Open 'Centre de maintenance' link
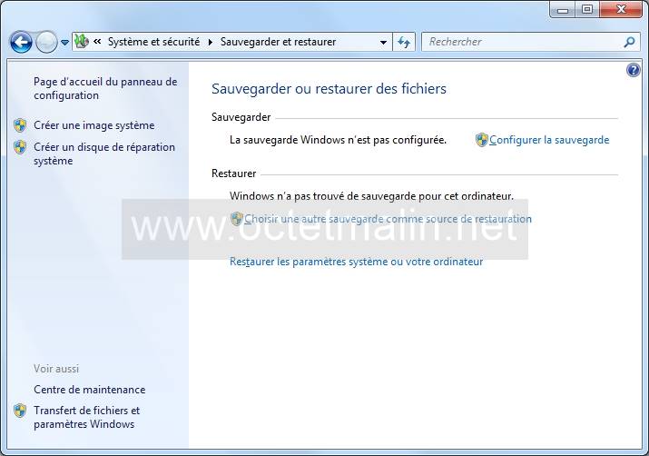 pos(89,390)
